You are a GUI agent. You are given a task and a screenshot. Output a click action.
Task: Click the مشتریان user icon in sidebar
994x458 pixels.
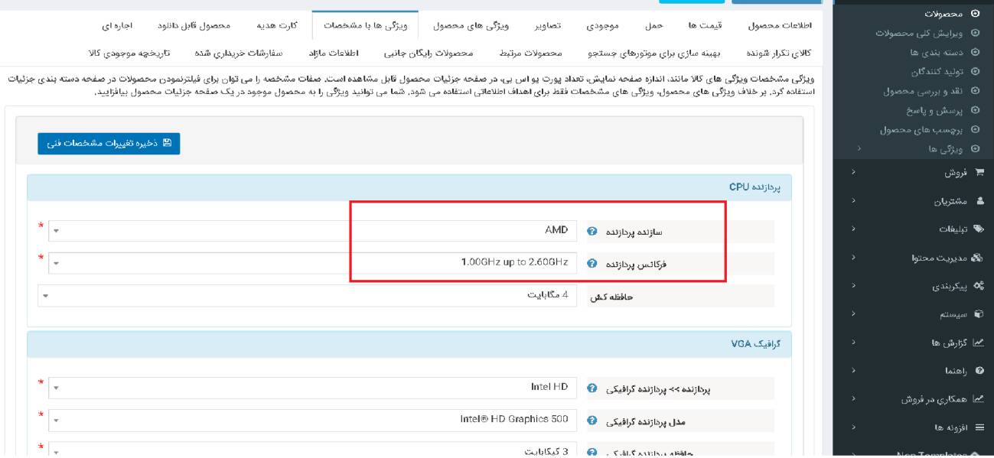(979, 202)
